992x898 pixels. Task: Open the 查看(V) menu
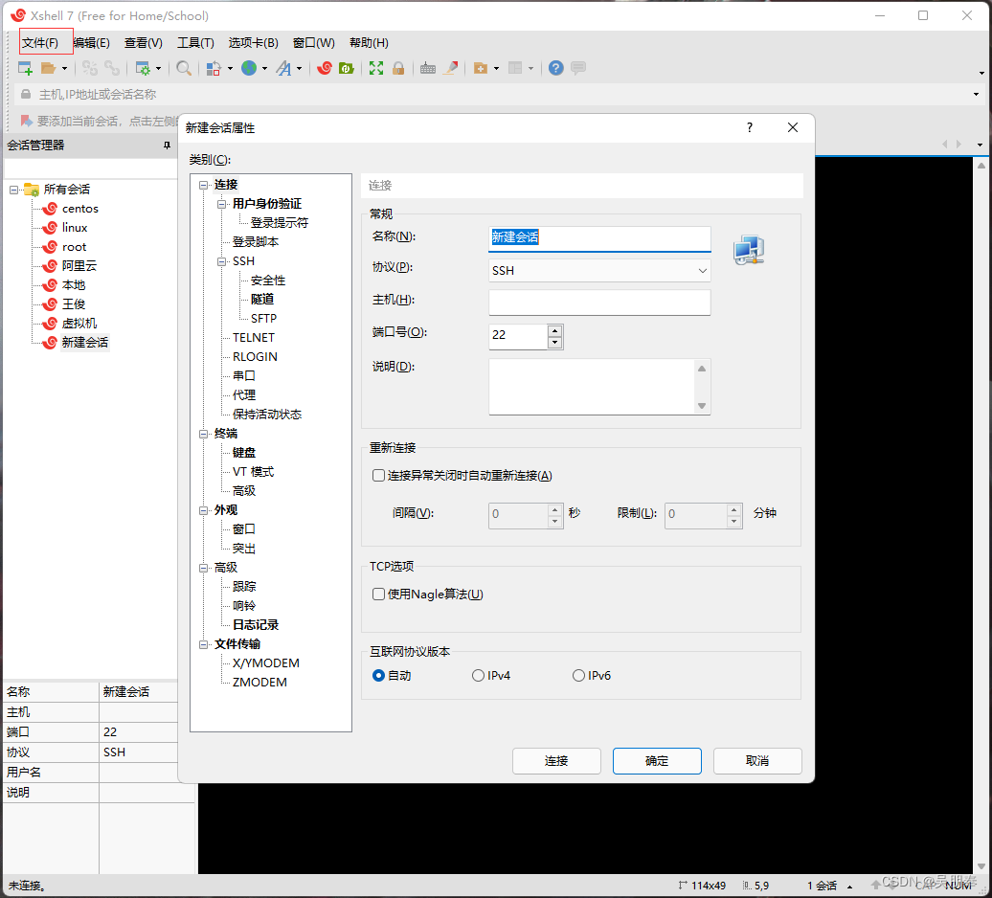[x=144, y=42]
